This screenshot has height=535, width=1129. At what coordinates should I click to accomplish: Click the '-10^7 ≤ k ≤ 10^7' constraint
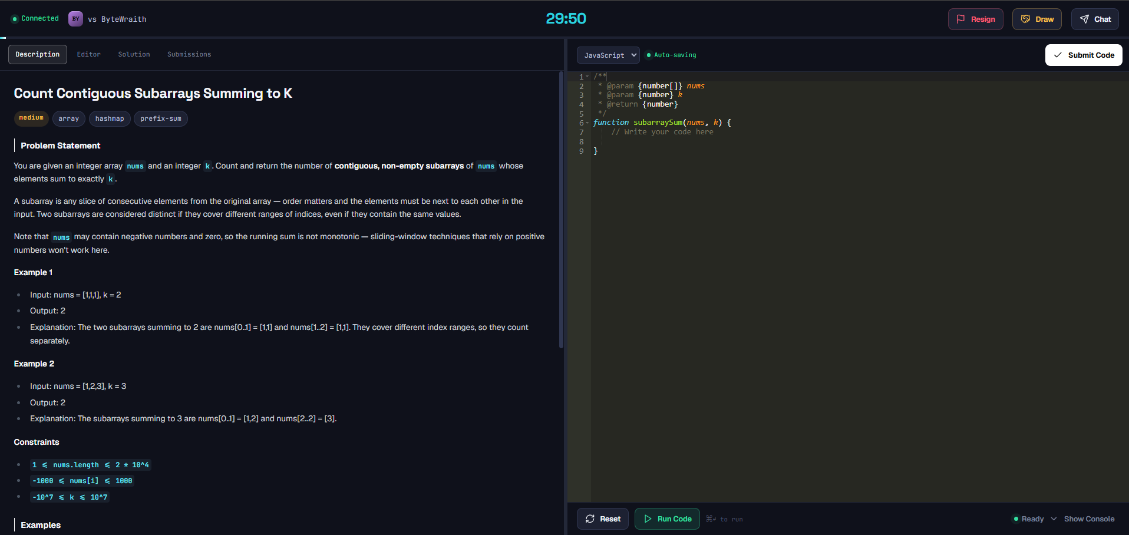coord(70,497)
